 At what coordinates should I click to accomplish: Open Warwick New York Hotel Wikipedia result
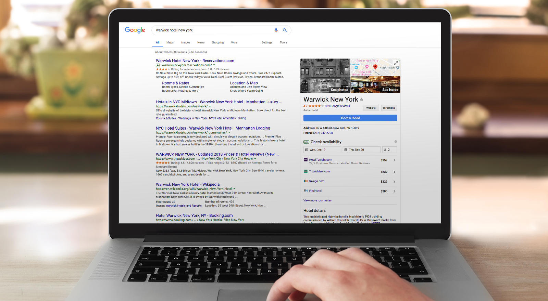point(188,184)
